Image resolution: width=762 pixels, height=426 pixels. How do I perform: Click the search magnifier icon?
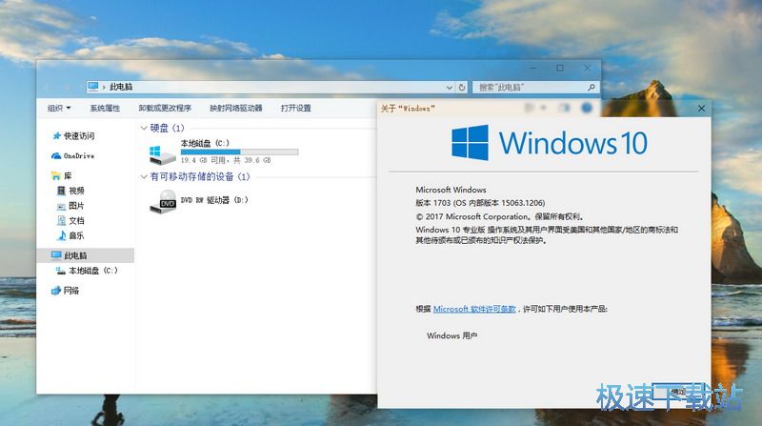click(592, 87)
